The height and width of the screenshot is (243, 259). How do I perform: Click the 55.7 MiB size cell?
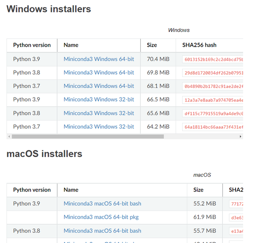tap(205, 231)
